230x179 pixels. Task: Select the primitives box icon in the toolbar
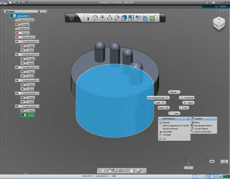pyautogui.click(x=95, y=17)
